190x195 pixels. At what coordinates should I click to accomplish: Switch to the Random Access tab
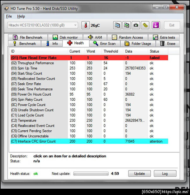point(128,38)
